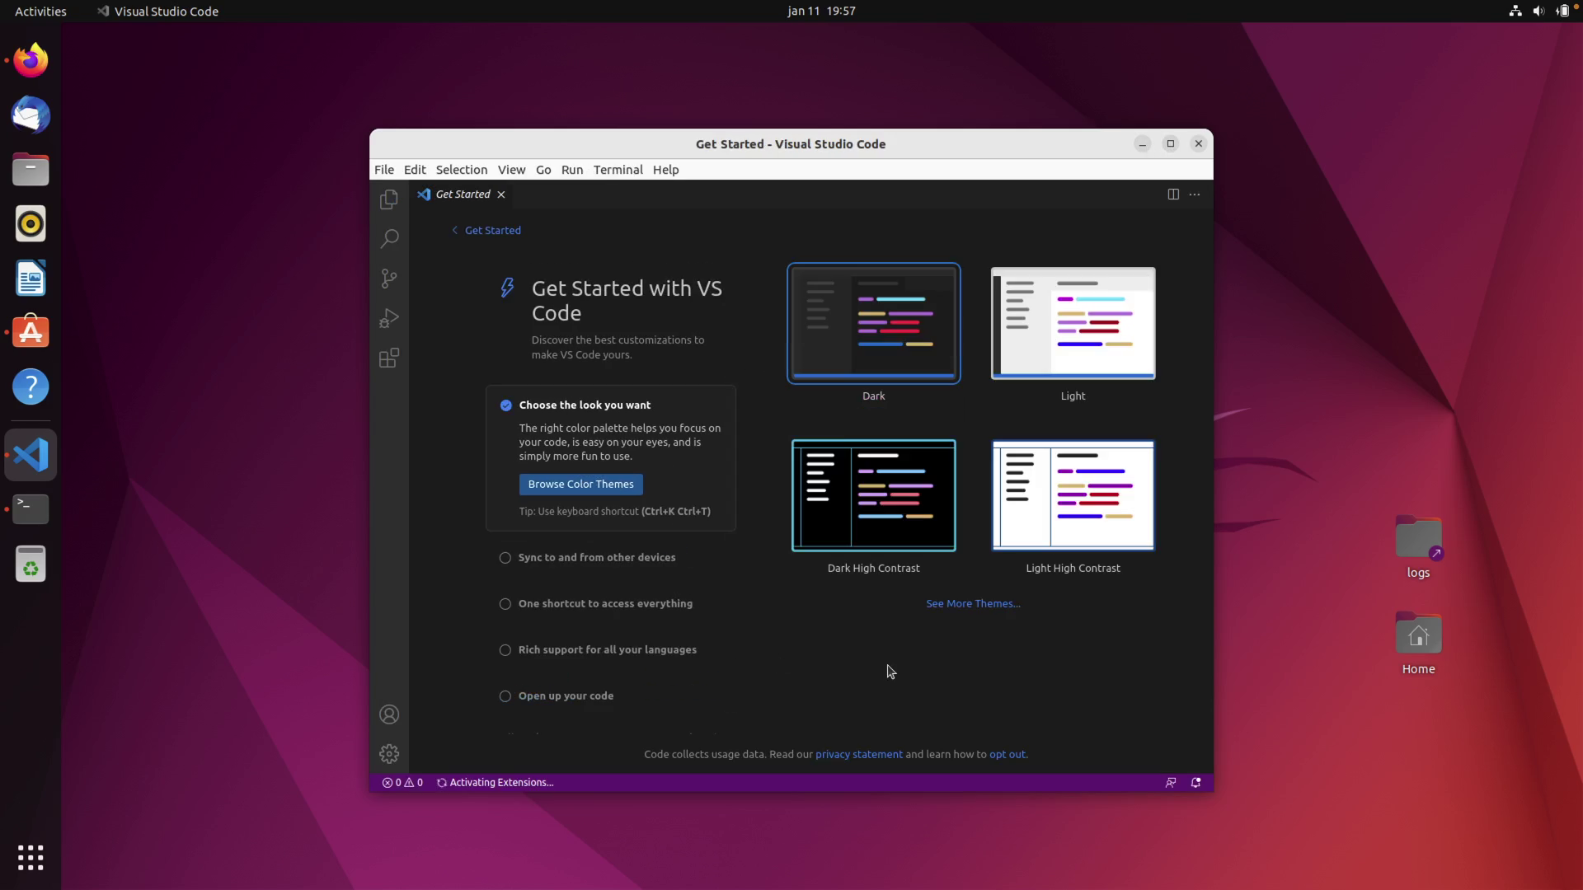Open the system volume indicator

tap(1538, 12)
